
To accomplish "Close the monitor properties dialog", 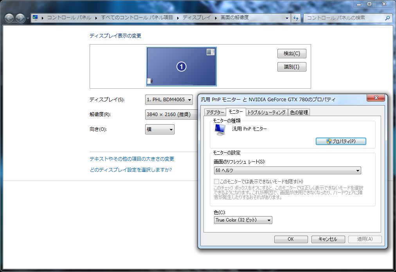I will pyautogui.click(x=376, y=98).
